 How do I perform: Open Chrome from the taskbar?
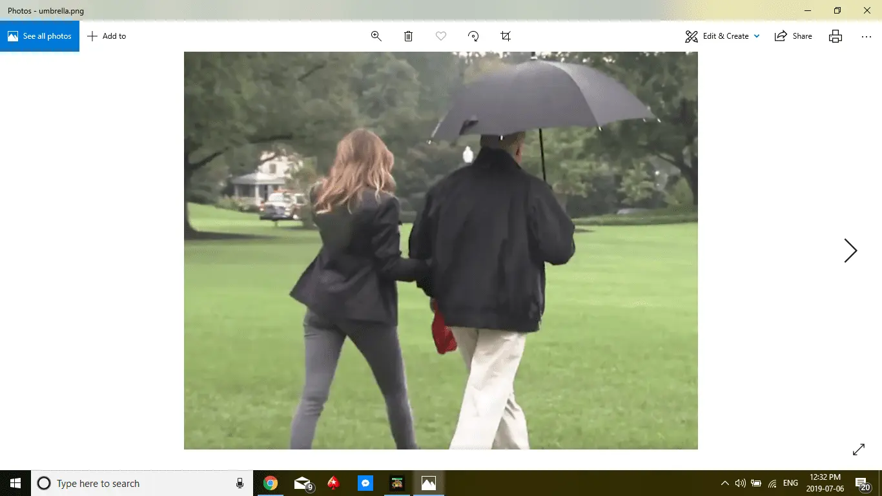[x=271, y=483]
